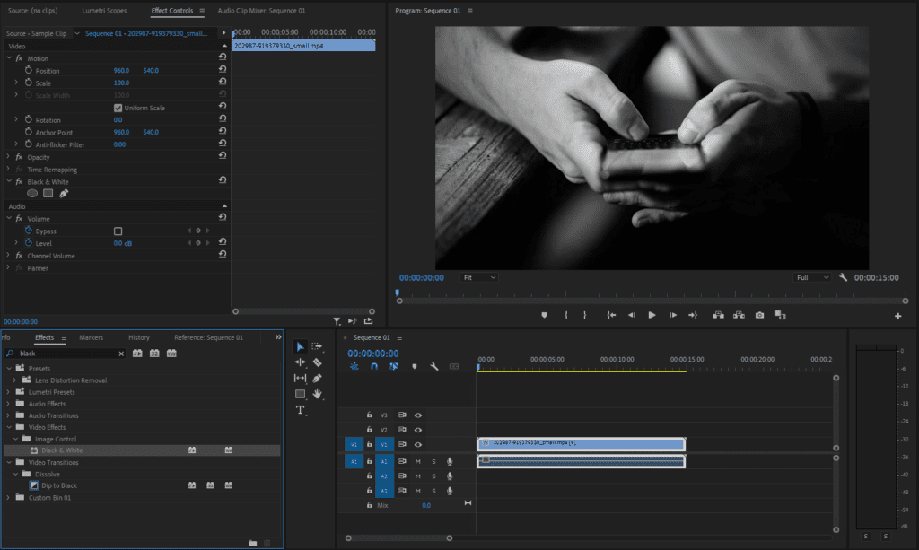Toggle V3 track output eye

(418, 415)
